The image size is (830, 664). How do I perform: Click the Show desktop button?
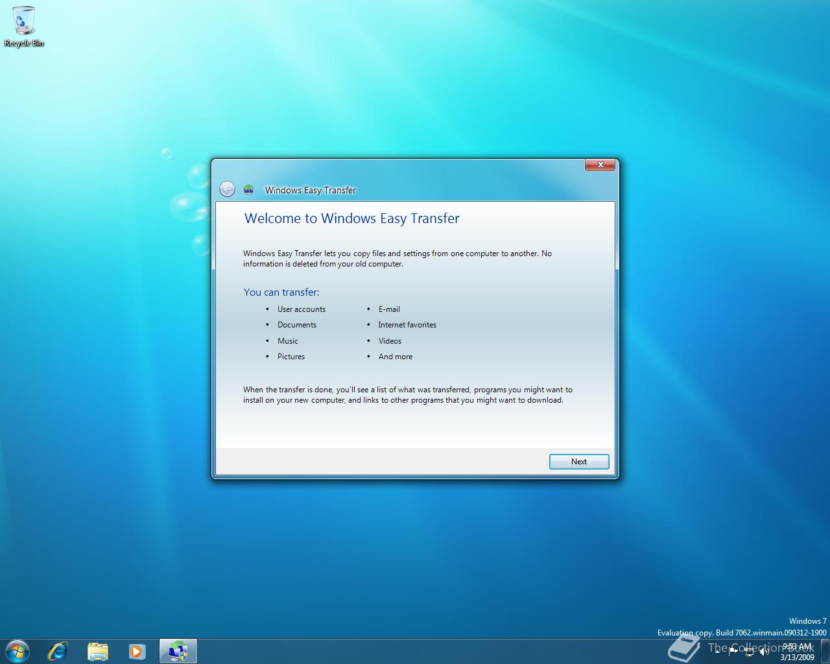(825, 651)
